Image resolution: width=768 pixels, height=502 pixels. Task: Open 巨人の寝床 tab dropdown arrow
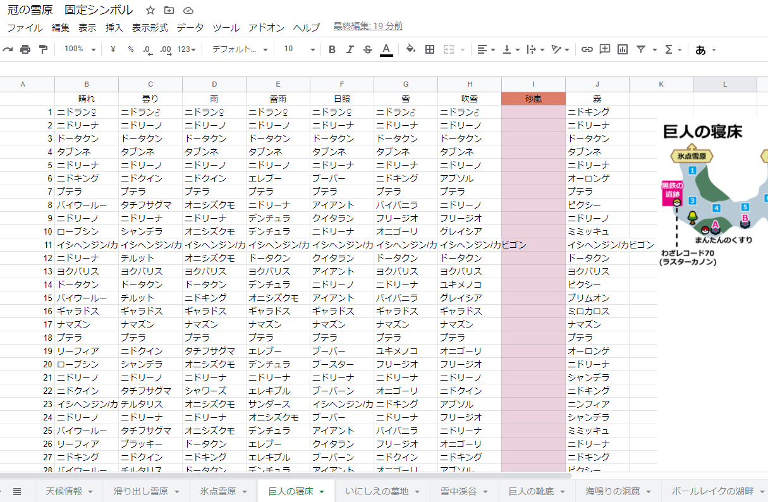tap(322, 491)
